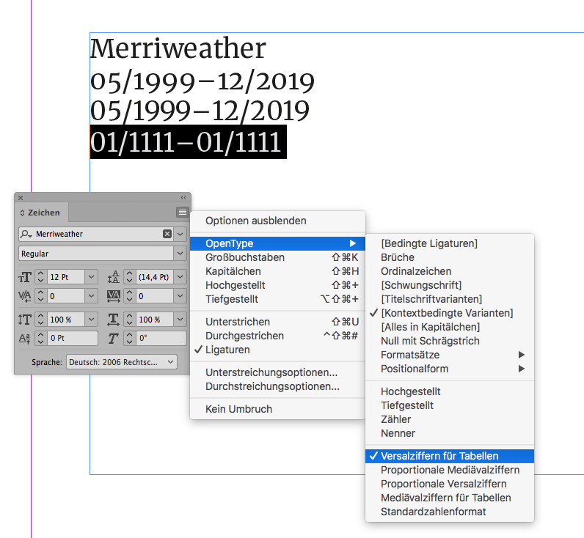Viewport: 584px width, 538px height.
Task: Click the kerning icon
Action: (25, 296)
